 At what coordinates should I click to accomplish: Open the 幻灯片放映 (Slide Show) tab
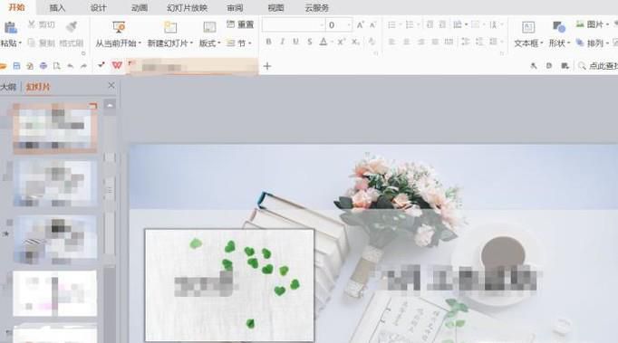pos(188,7)
